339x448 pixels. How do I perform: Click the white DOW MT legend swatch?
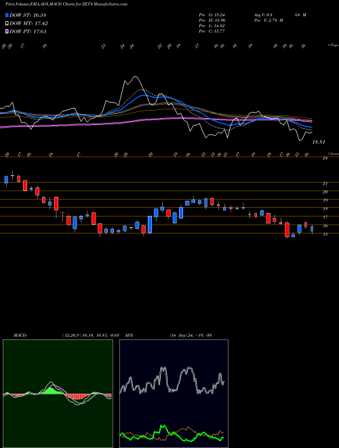click(x=7, y=24)
